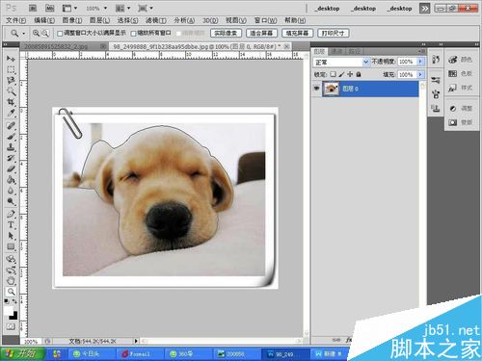Select the Eyedropper tool
This screenshot has height=361, width=482.
pos(11,114)
